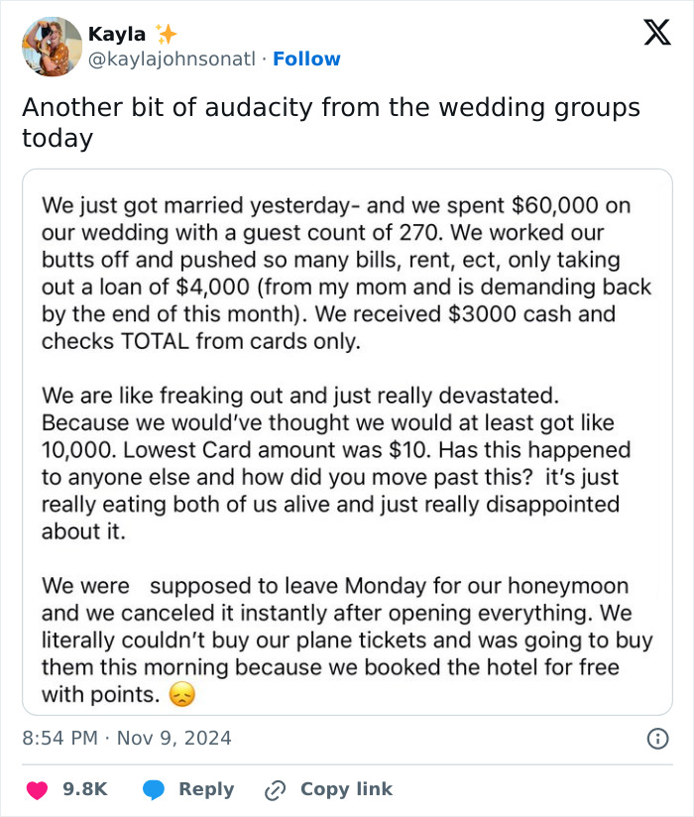The image size is (694, 817).
Task: Toggle following Kayla's account
Action: coord(307,59)
